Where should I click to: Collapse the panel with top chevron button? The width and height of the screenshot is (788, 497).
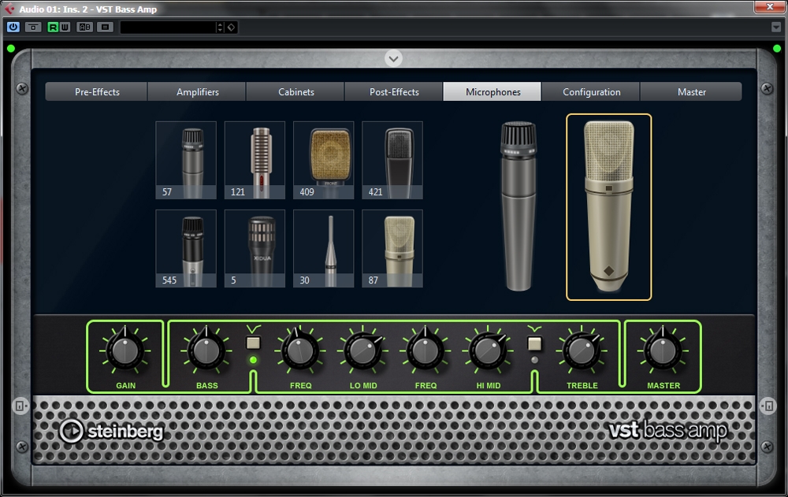393,58
